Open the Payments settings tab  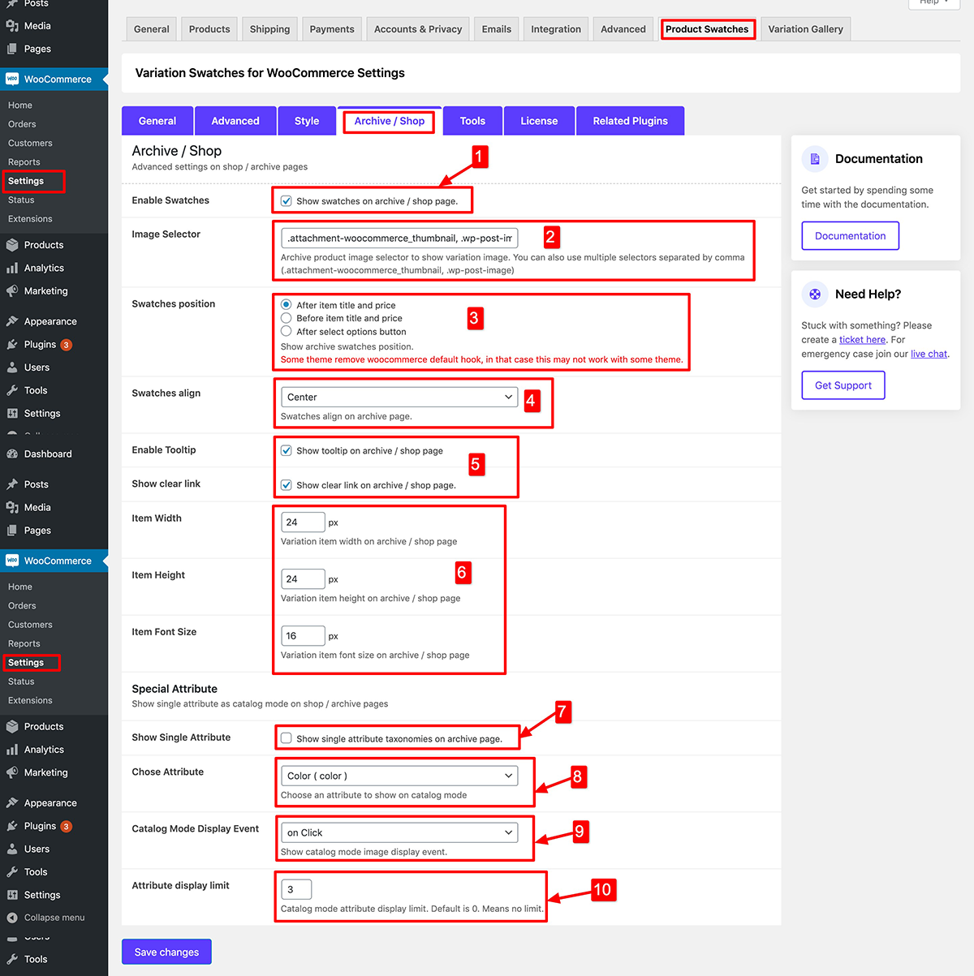click(332, 29)
